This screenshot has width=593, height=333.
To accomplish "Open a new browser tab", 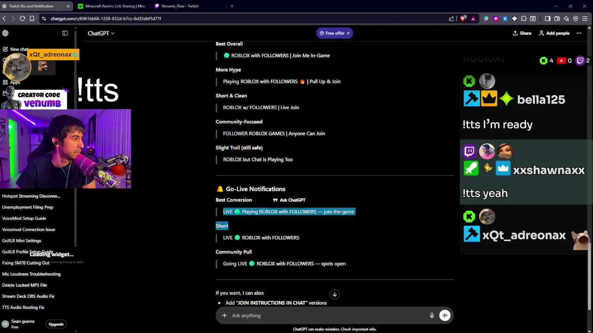I will click(x=232, y=6).
